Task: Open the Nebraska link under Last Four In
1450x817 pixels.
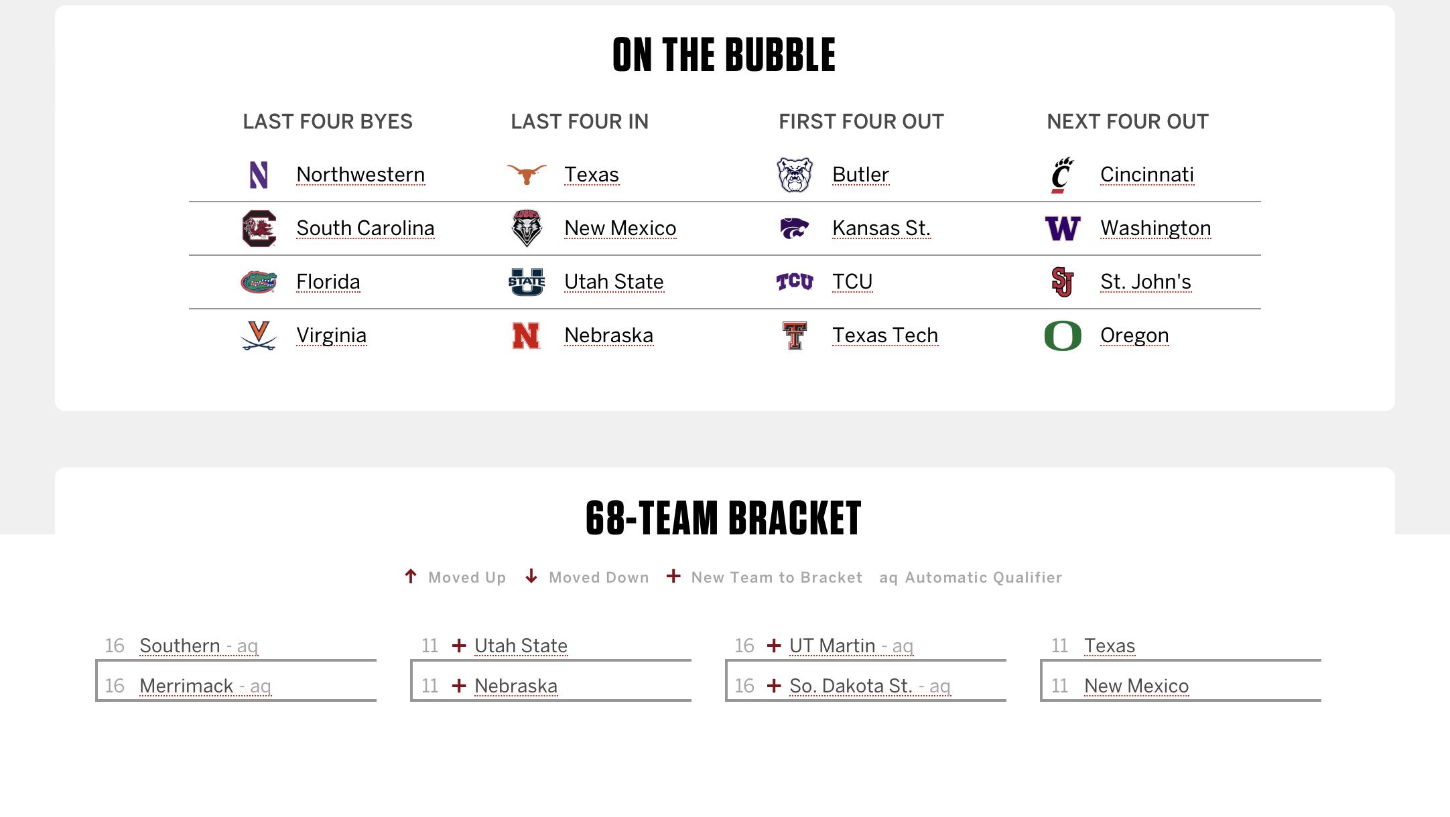Action: coord(608,336)
